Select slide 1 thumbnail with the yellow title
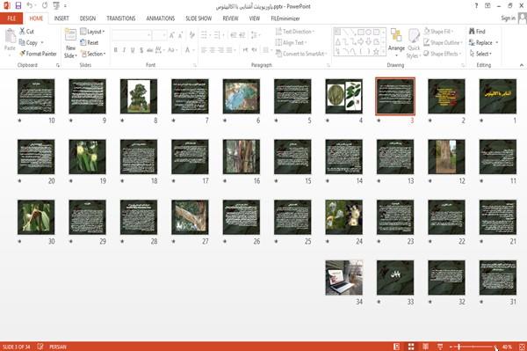The height and width of the screenshot is (351, 527). 497,96
